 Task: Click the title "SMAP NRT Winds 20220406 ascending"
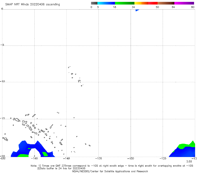pyautogui.click(x=32, y=4)
